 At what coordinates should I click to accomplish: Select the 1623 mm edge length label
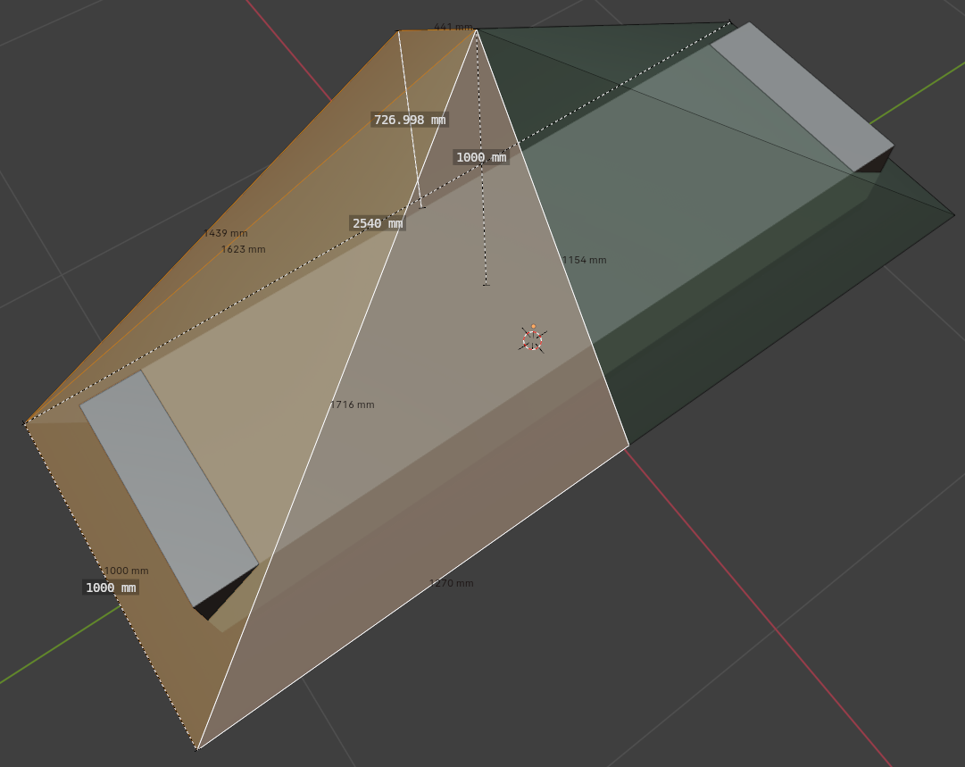[x=244, y=249]
